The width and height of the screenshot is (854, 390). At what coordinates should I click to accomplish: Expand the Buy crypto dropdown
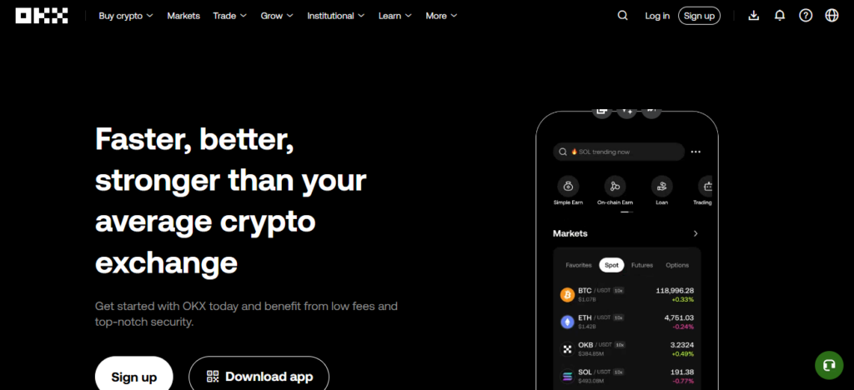click(126, 16)
